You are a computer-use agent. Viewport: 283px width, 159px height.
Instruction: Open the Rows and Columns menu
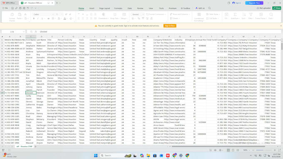(x=180, y=14)
